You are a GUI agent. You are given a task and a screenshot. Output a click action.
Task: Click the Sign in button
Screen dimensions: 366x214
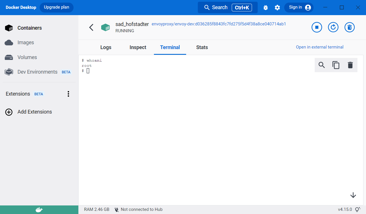(299, 7)
